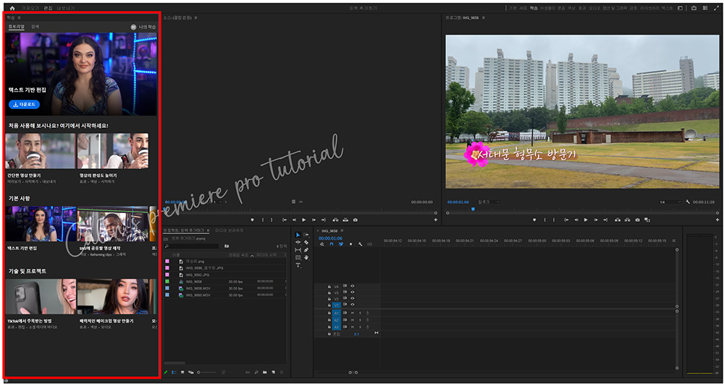The image size is (724, 385).
Task: Step forward one frame in Program monitor
Action: 596,220
